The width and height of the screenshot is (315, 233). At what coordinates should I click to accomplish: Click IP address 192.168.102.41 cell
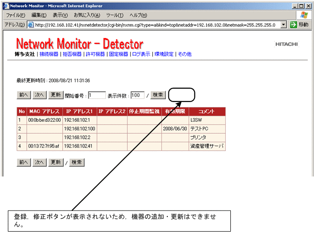click(x=80, y=146)
